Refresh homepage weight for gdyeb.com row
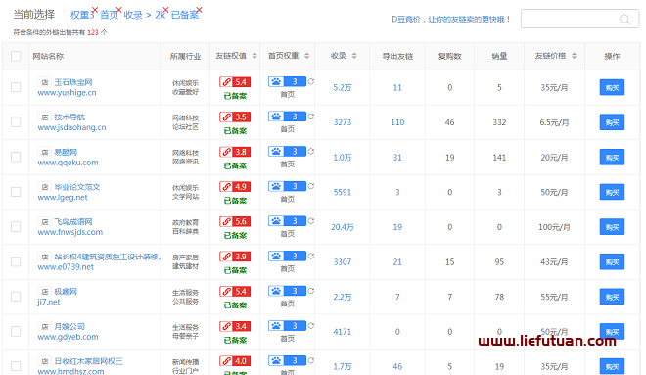The width and height of the screenshot is (646, 375). pos(310,325)
